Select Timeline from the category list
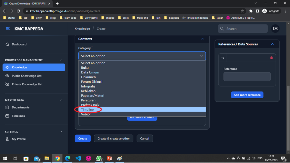Viewport: 290px width, 163px height. tap(87, 110)
